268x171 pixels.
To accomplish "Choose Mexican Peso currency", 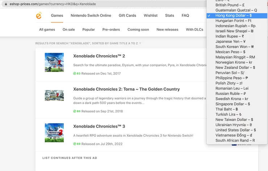I will tap(237, 52).
